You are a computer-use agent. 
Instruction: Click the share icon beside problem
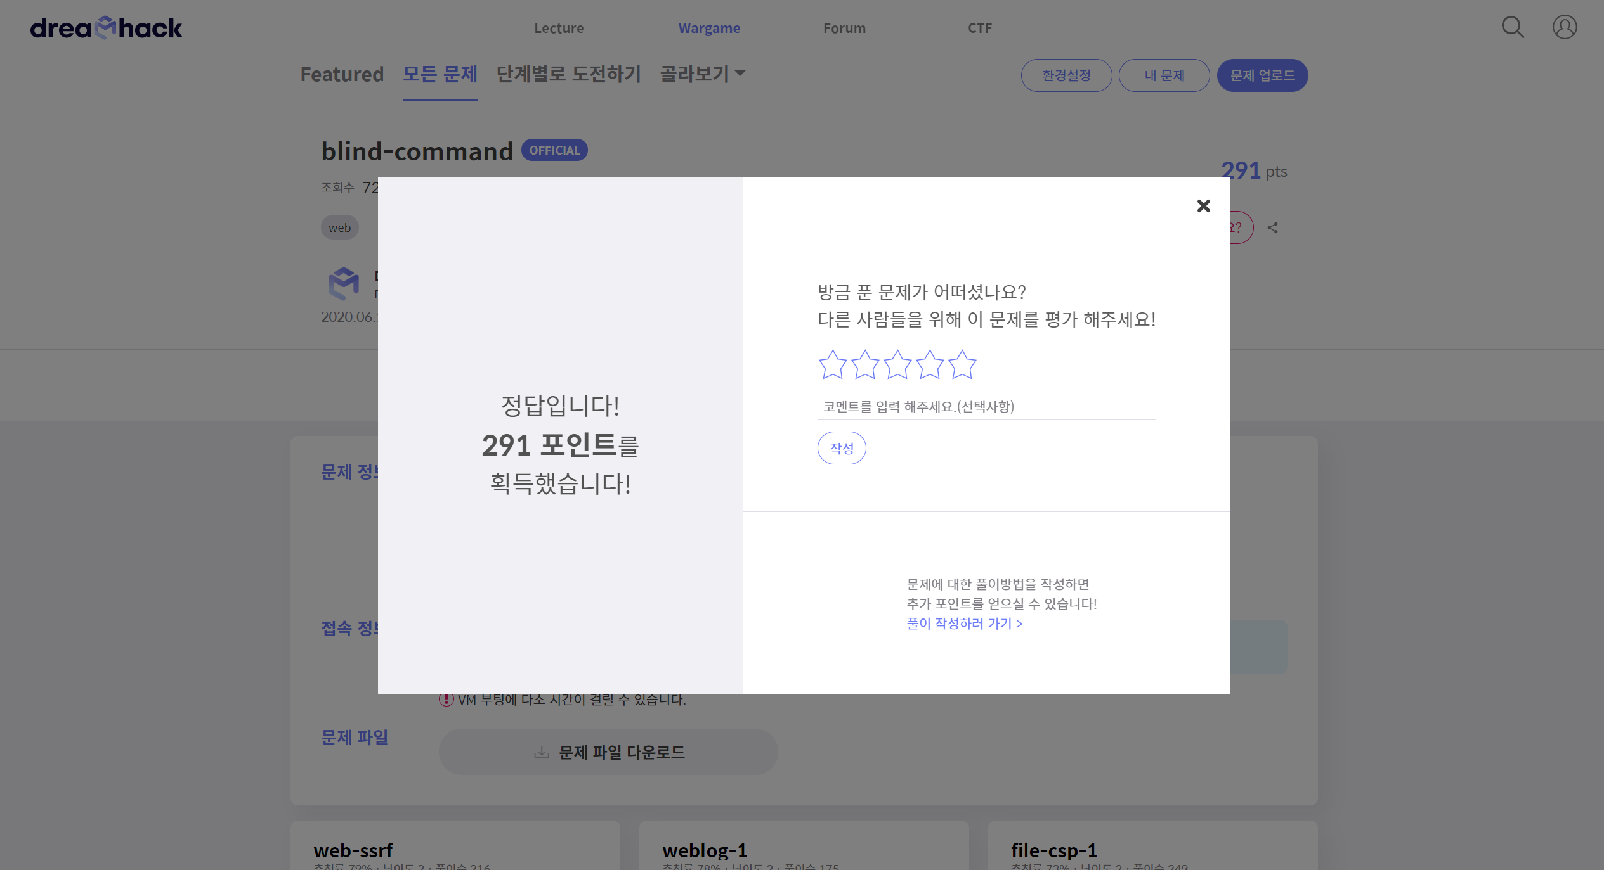click(x=1272, y=228)
